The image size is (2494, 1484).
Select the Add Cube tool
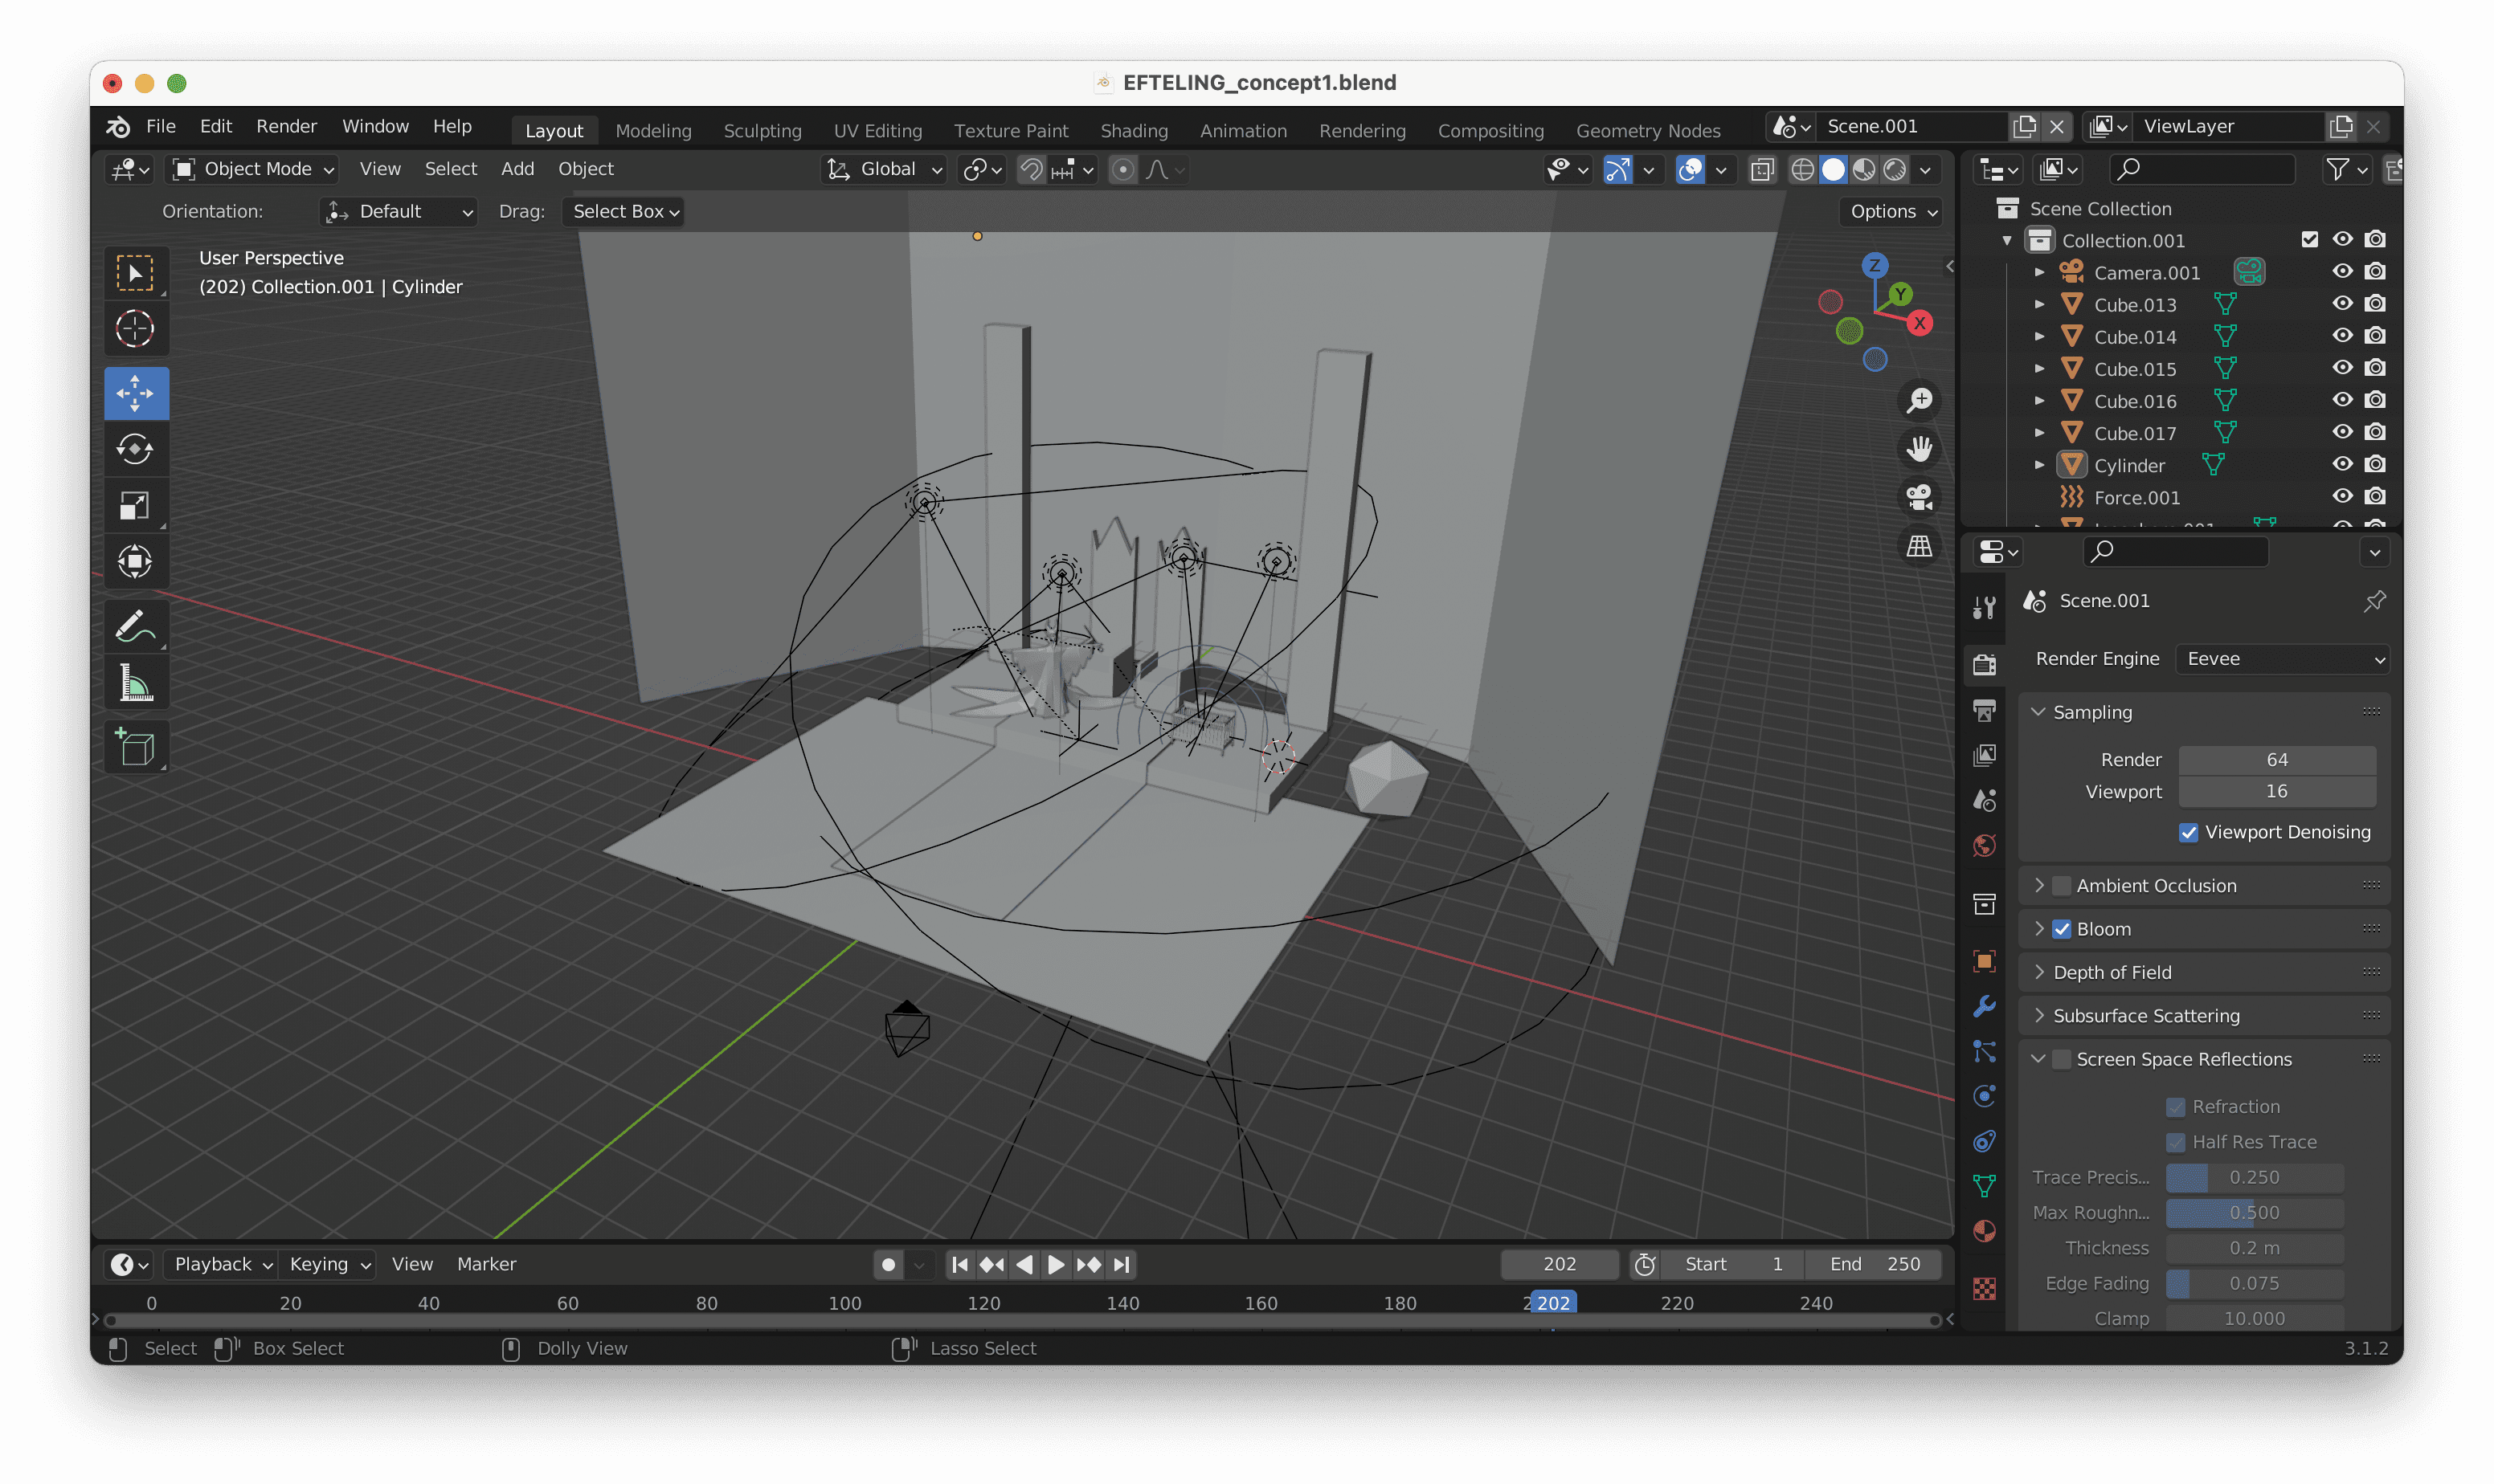pos(135,747)
